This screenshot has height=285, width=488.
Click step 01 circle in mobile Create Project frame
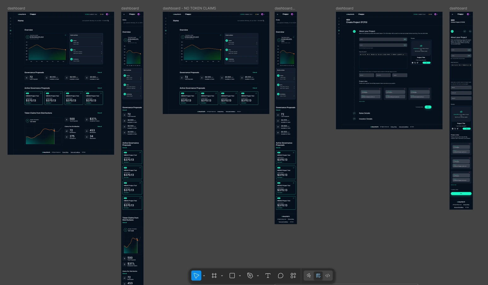(x=452, y=31)
